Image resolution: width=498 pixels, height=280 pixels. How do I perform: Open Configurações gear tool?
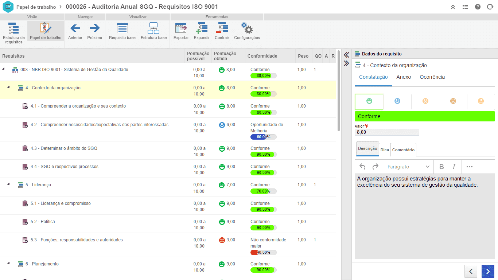(247, 31)
